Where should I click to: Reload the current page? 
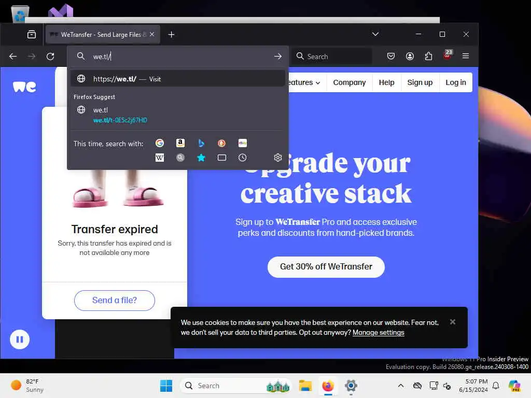tap(50, 56)
